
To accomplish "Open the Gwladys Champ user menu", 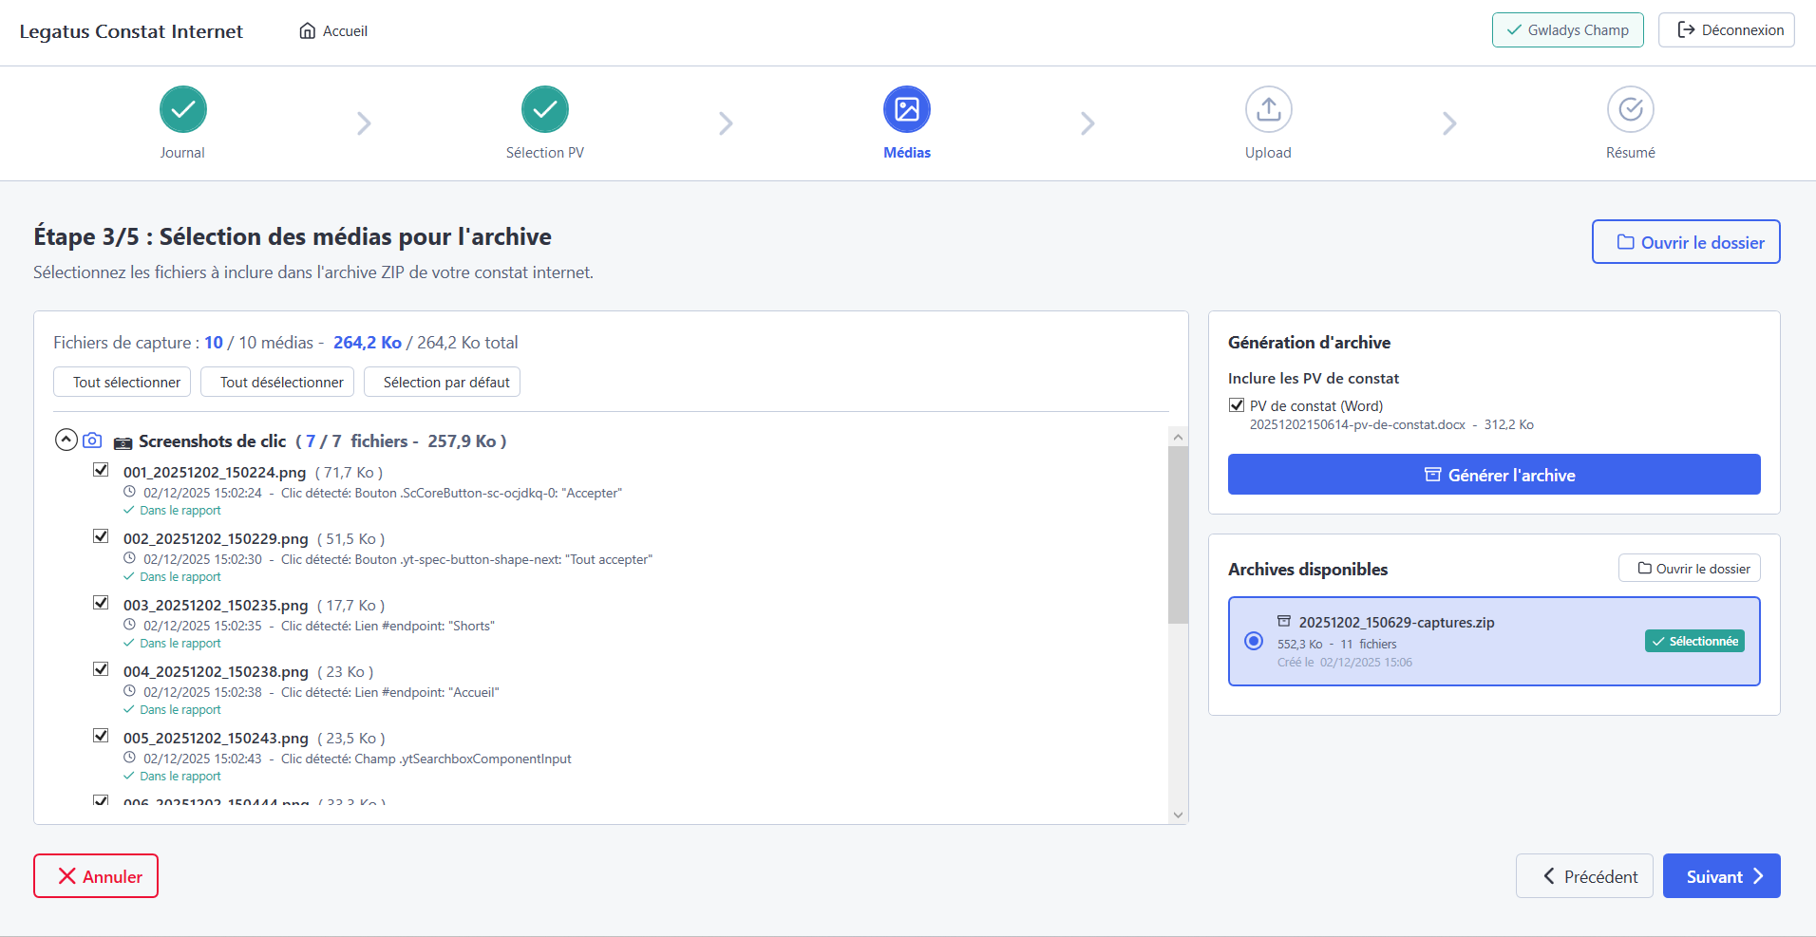I will 1567,30.
